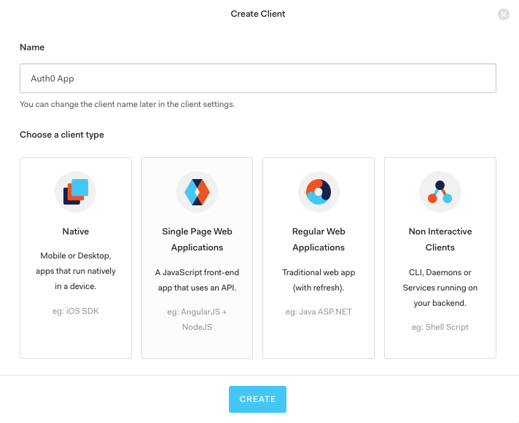Click 'CLI, Daemons or Services' description
The width and height of the screenshot is (519, 423).
440,288
